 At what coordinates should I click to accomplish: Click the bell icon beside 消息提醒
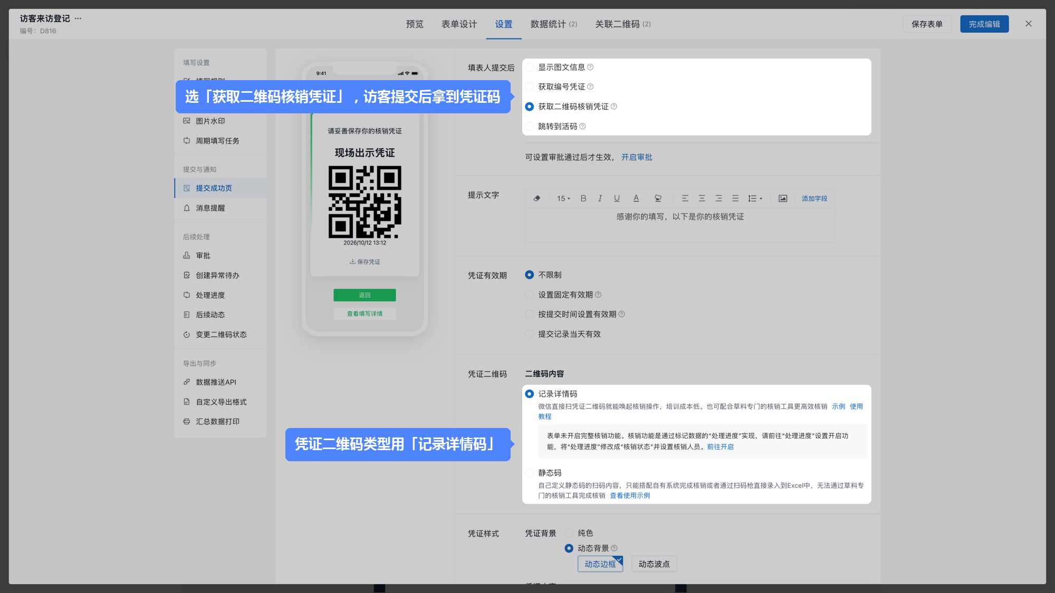(187, 208)
